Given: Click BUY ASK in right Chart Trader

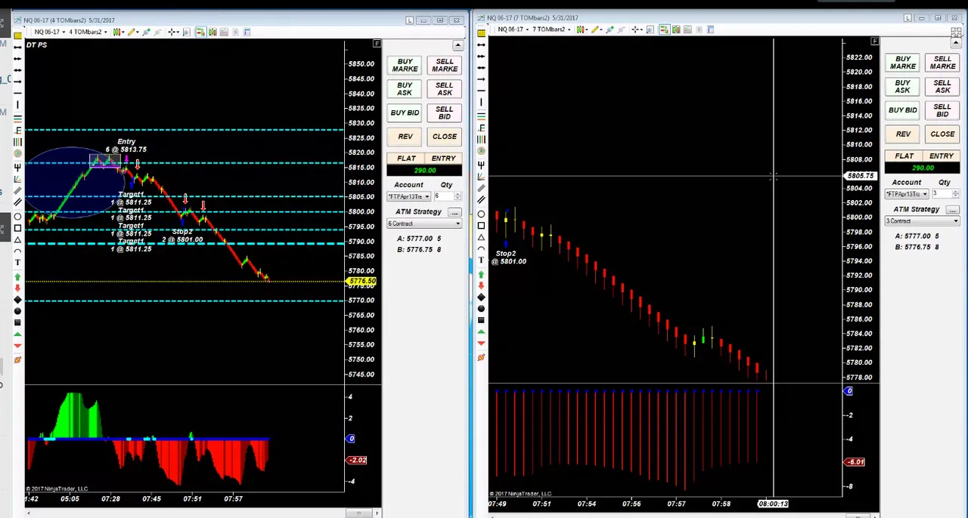Looking at the screenshot, I should click(903, 86).
